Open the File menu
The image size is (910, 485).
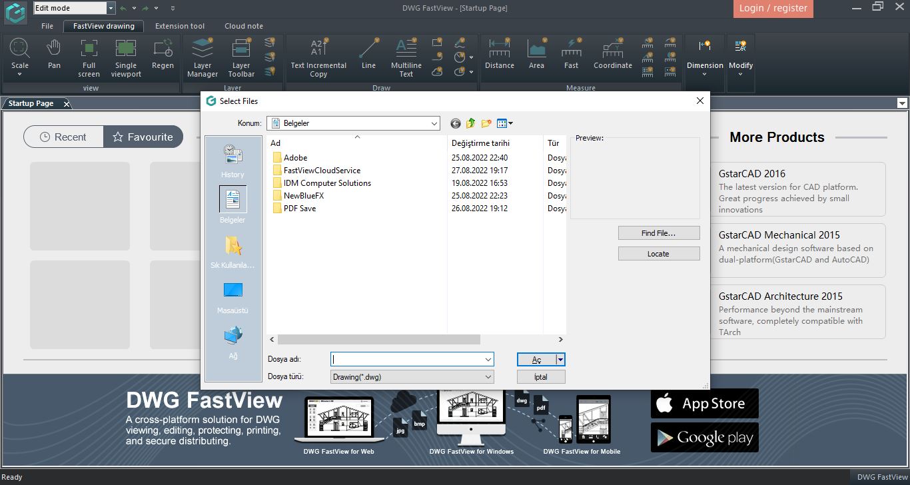47,26
